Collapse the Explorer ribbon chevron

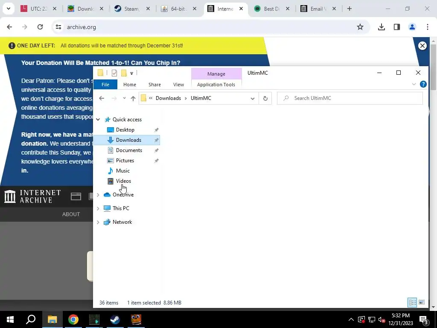pyautogui.click(x=414, y=84)
